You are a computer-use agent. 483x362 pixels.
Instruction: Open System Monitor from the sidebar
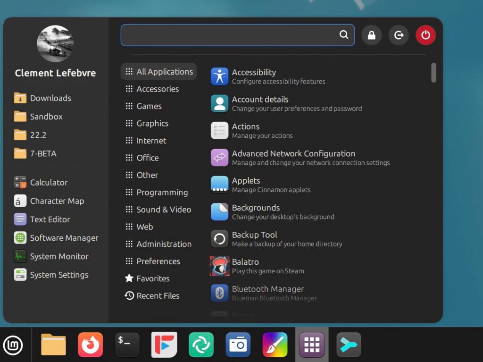pos(59,256)
